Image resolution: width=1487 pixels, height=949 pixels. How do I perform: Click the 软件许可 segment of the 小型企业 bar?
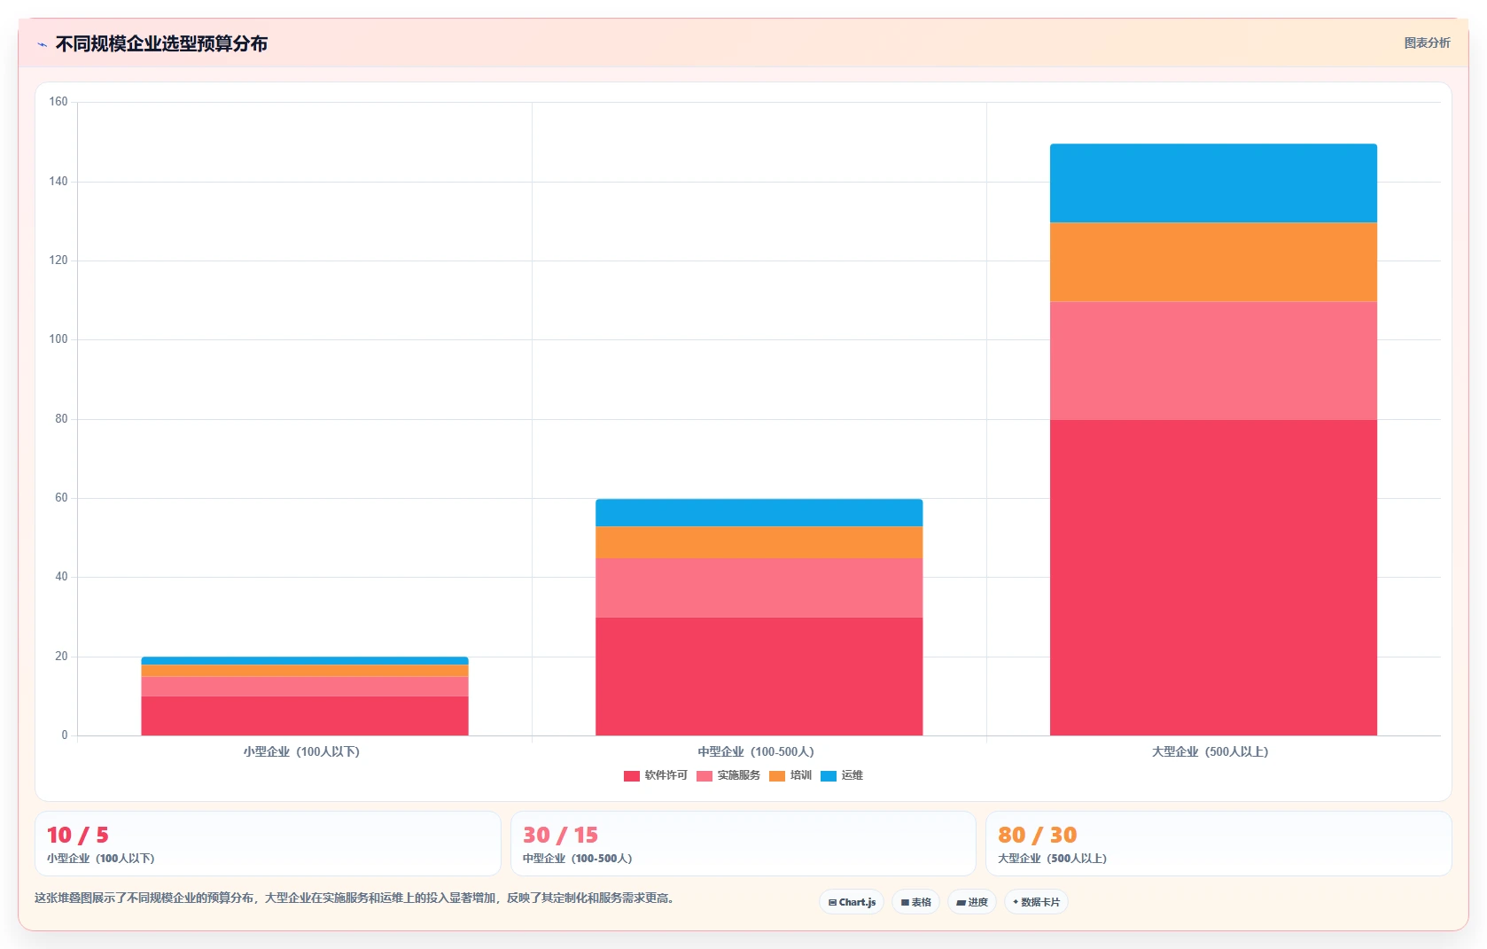(305, 716)
